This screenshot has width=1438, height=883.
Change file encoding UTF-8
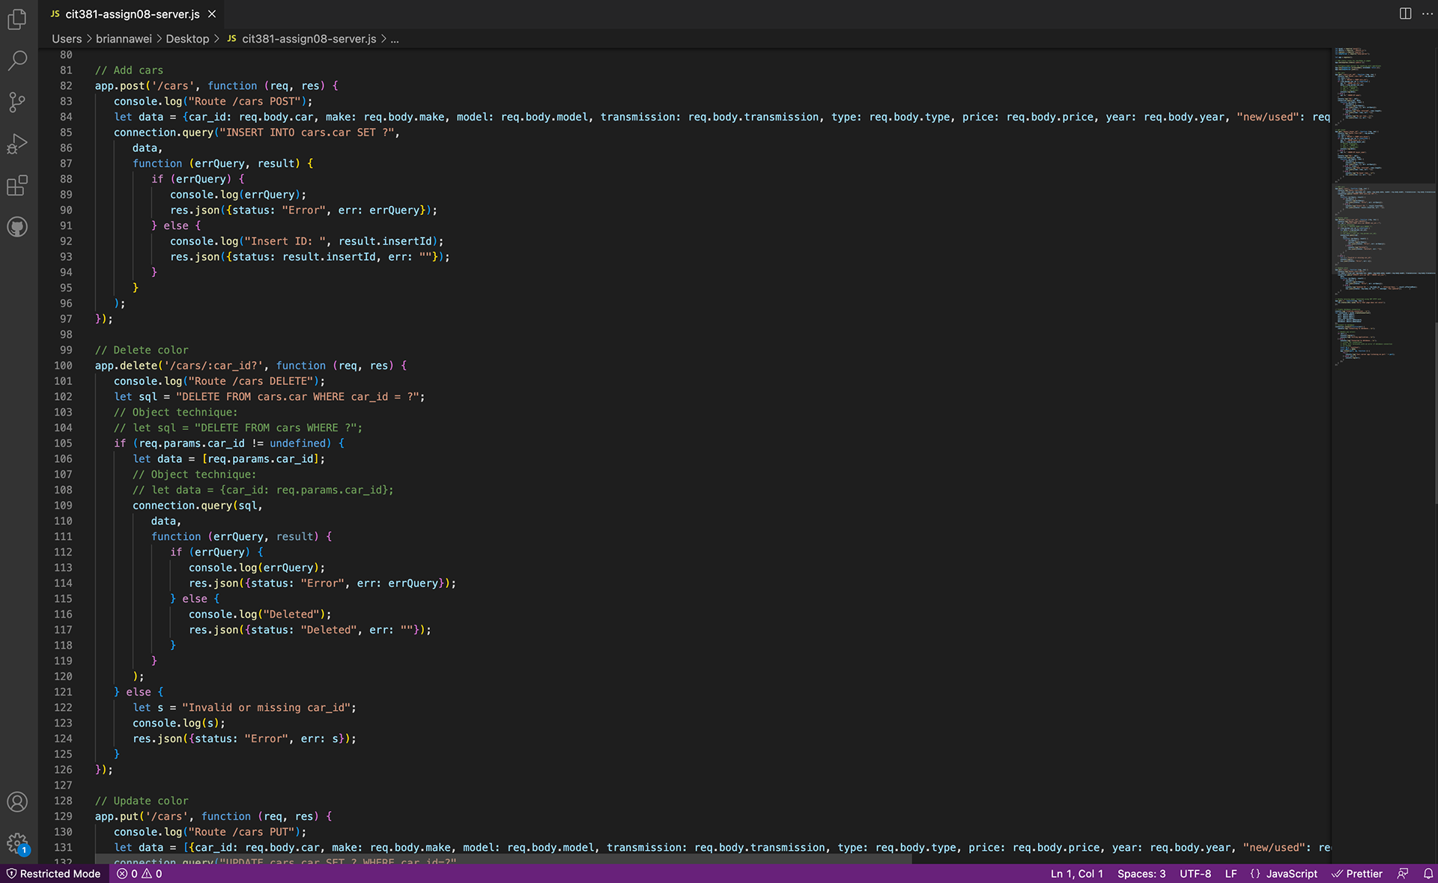(x=1195, y=874)
